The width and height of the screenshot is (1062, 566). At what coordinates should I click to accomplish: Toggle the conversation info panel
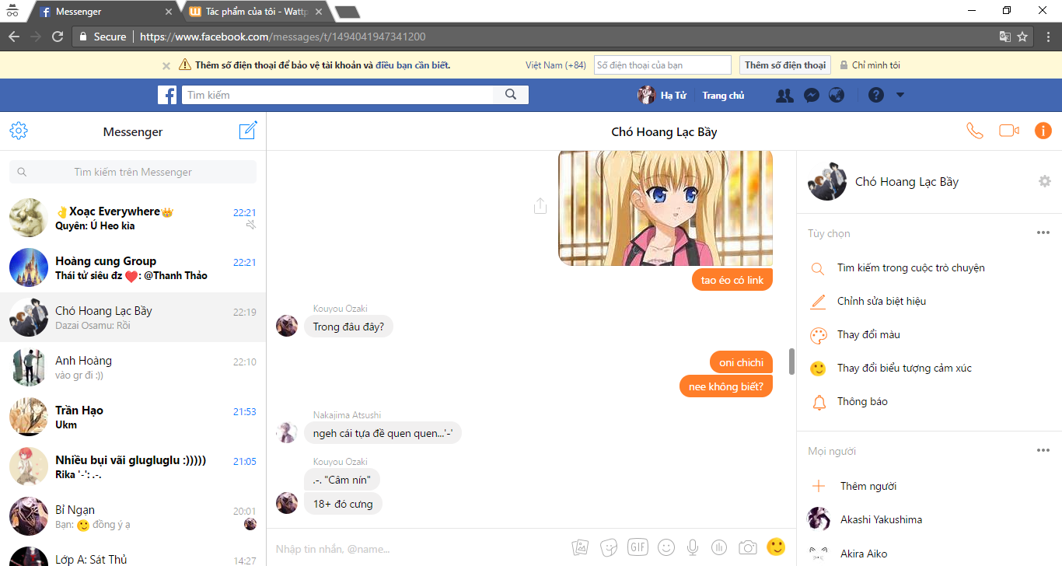coord(1043,131)
